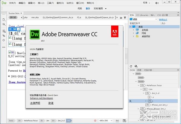Open the 工具(T) menu
The width and height of the screenshot is (181, 124).
click(x=50, y=3)
